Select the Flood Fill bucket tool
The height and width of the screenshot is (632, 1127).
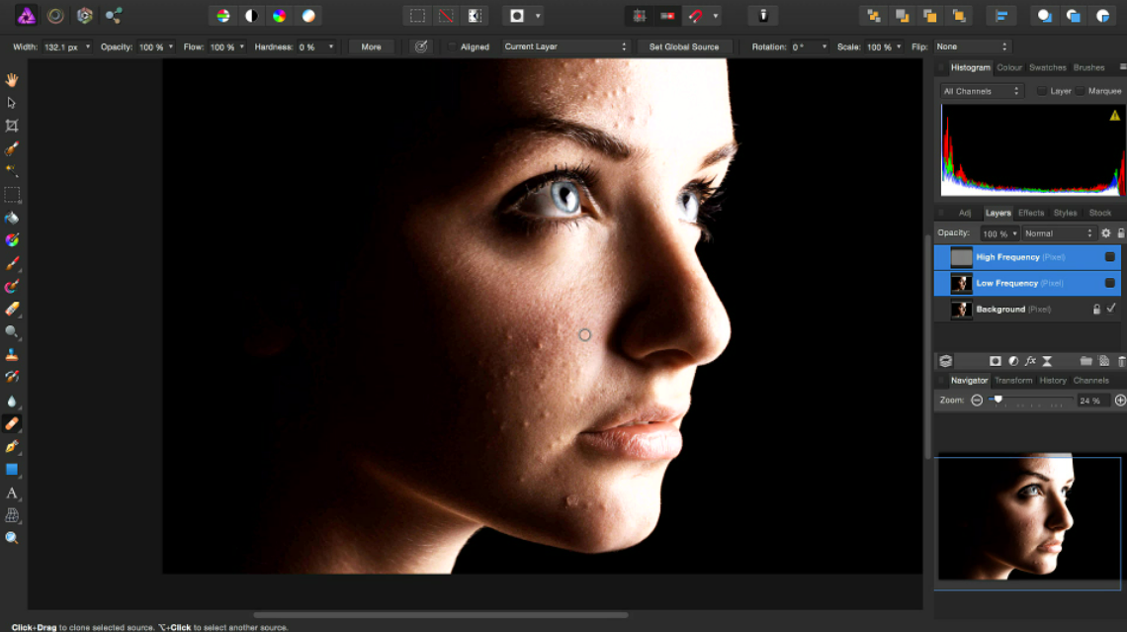(x=12, y=218)
